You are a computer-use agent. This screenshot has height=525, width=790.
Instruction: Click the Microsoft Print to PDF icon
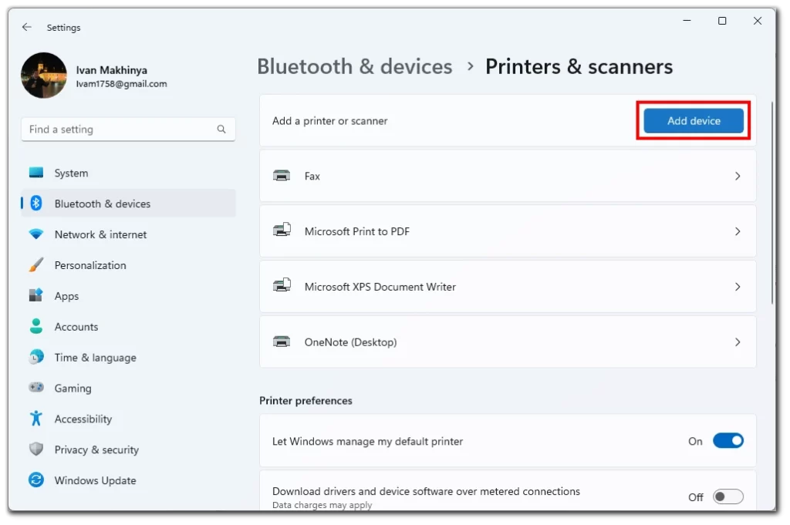click(x=282, y=231)
